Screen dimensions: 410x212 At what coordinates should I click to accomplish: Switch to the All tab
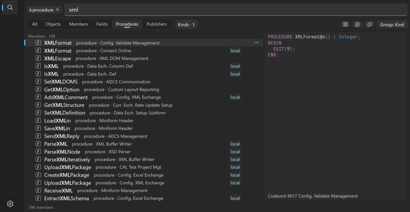coord(34,24)
